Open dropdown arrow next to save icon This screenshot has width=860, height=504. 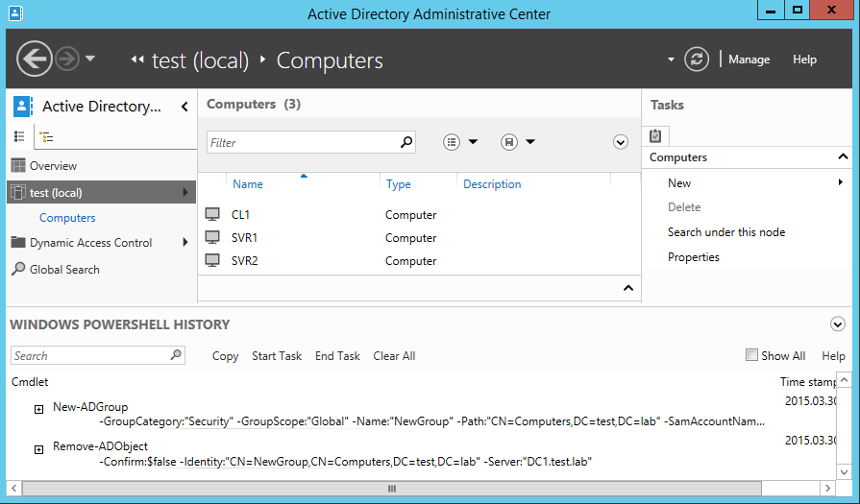pyautogui.click(x=530, y=142)
